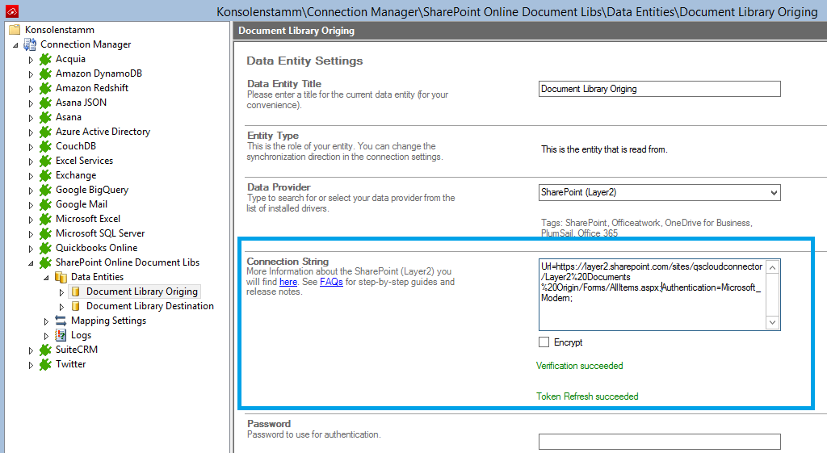Click the Logs icon in tree
This screenshot has width=827, height=453.
[x=61, y=335]
